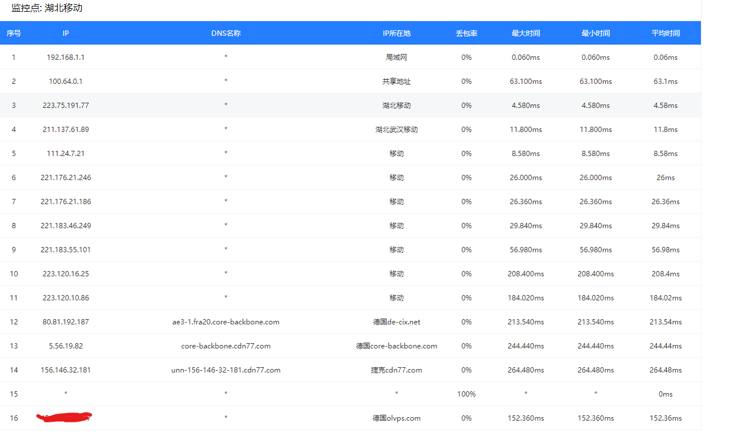Select IP 223.75.191.77 cell
Image resolution: width=755 pixels, height=440 pixels.
coord(66,106)
